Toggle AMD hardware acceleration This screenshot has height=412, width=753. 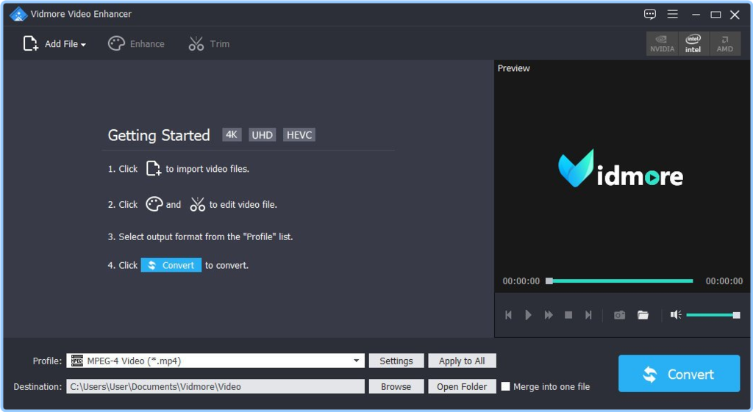724,43
